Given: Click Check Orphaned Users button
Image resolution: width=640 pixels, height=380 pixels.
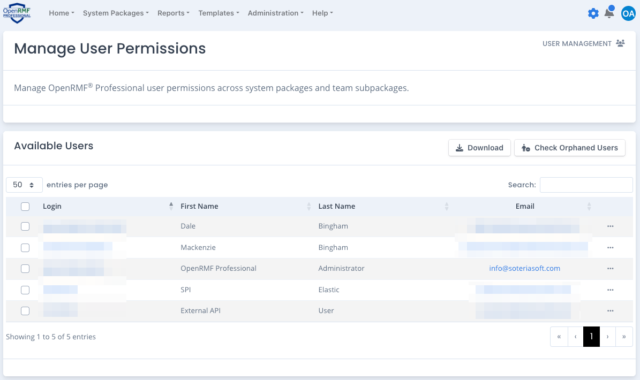Looking at the screenshot, I should [569, 148].
